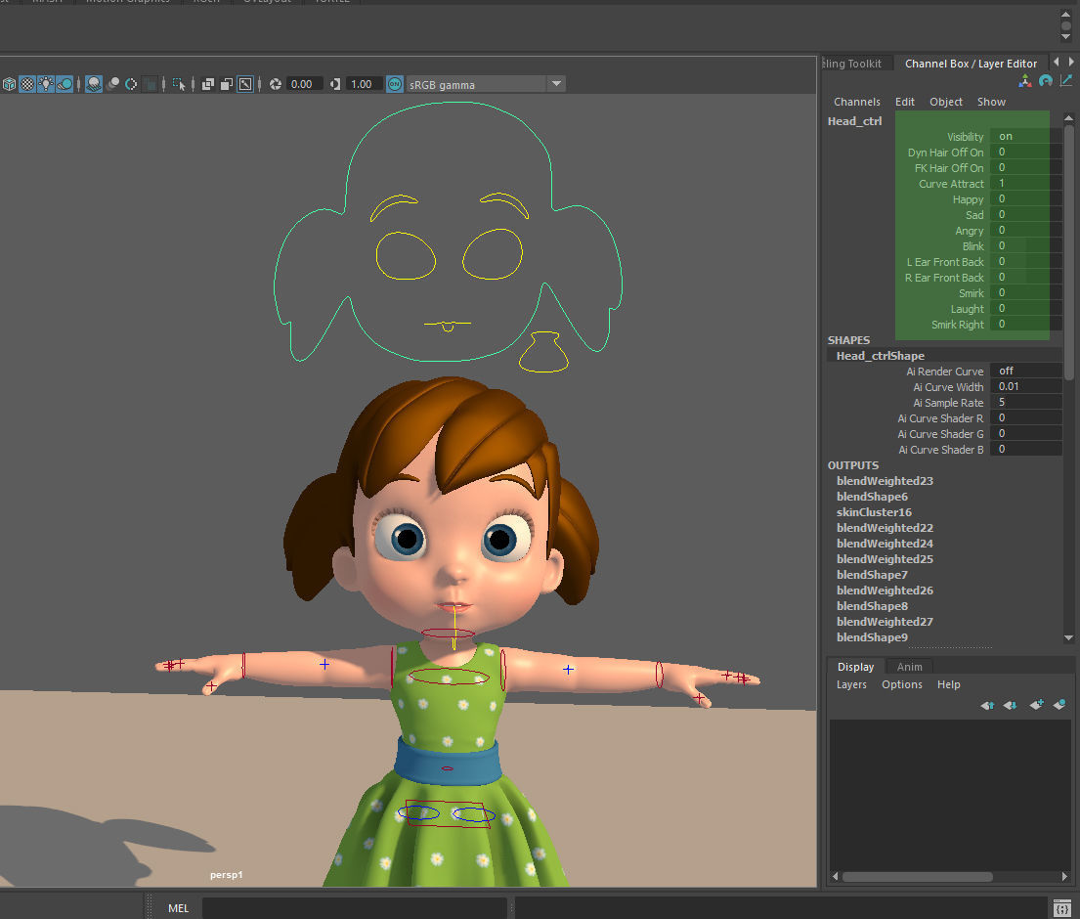Click the manipulator axes tricolor icon

[x=1025, y=81]
